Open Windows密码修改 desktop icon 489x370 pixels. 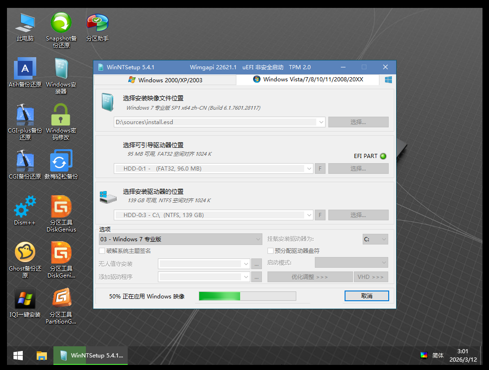[x=61, y=122]
